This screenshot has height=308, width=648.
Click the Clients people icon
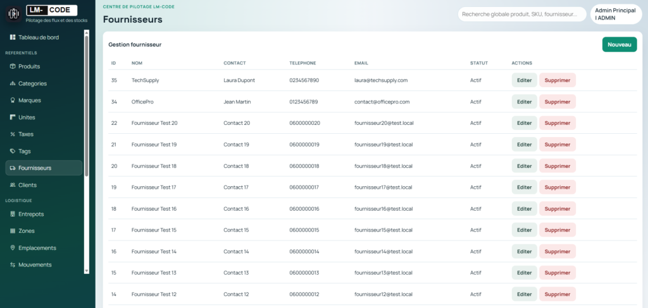tap(13, 185)
